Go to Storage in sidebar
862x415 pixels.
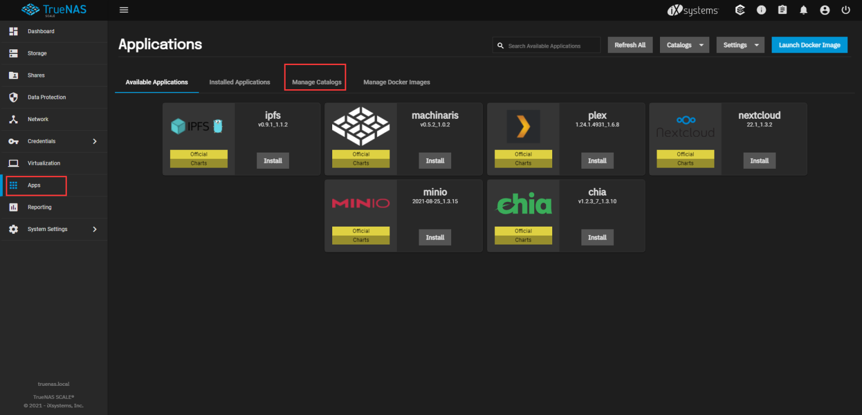click(37, 53)
